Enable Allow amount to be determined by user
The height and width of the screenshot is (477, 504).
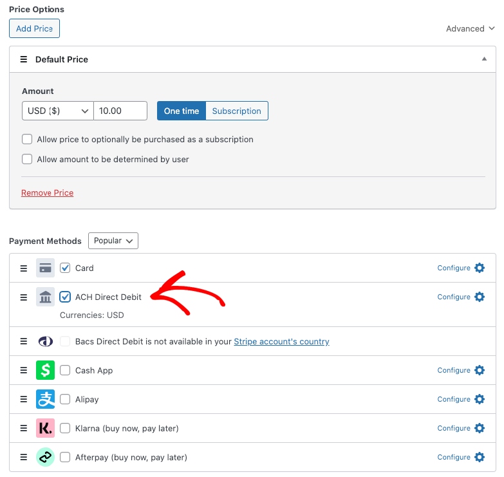(x=27, y=159)
